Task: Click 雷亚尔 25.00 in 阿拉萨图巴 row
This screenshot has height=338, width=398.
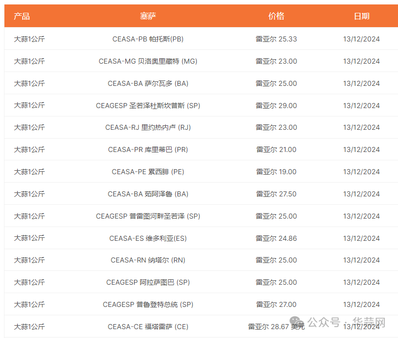Action: 276,282
